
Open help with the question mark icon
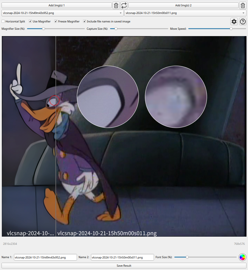pos(243,22)
